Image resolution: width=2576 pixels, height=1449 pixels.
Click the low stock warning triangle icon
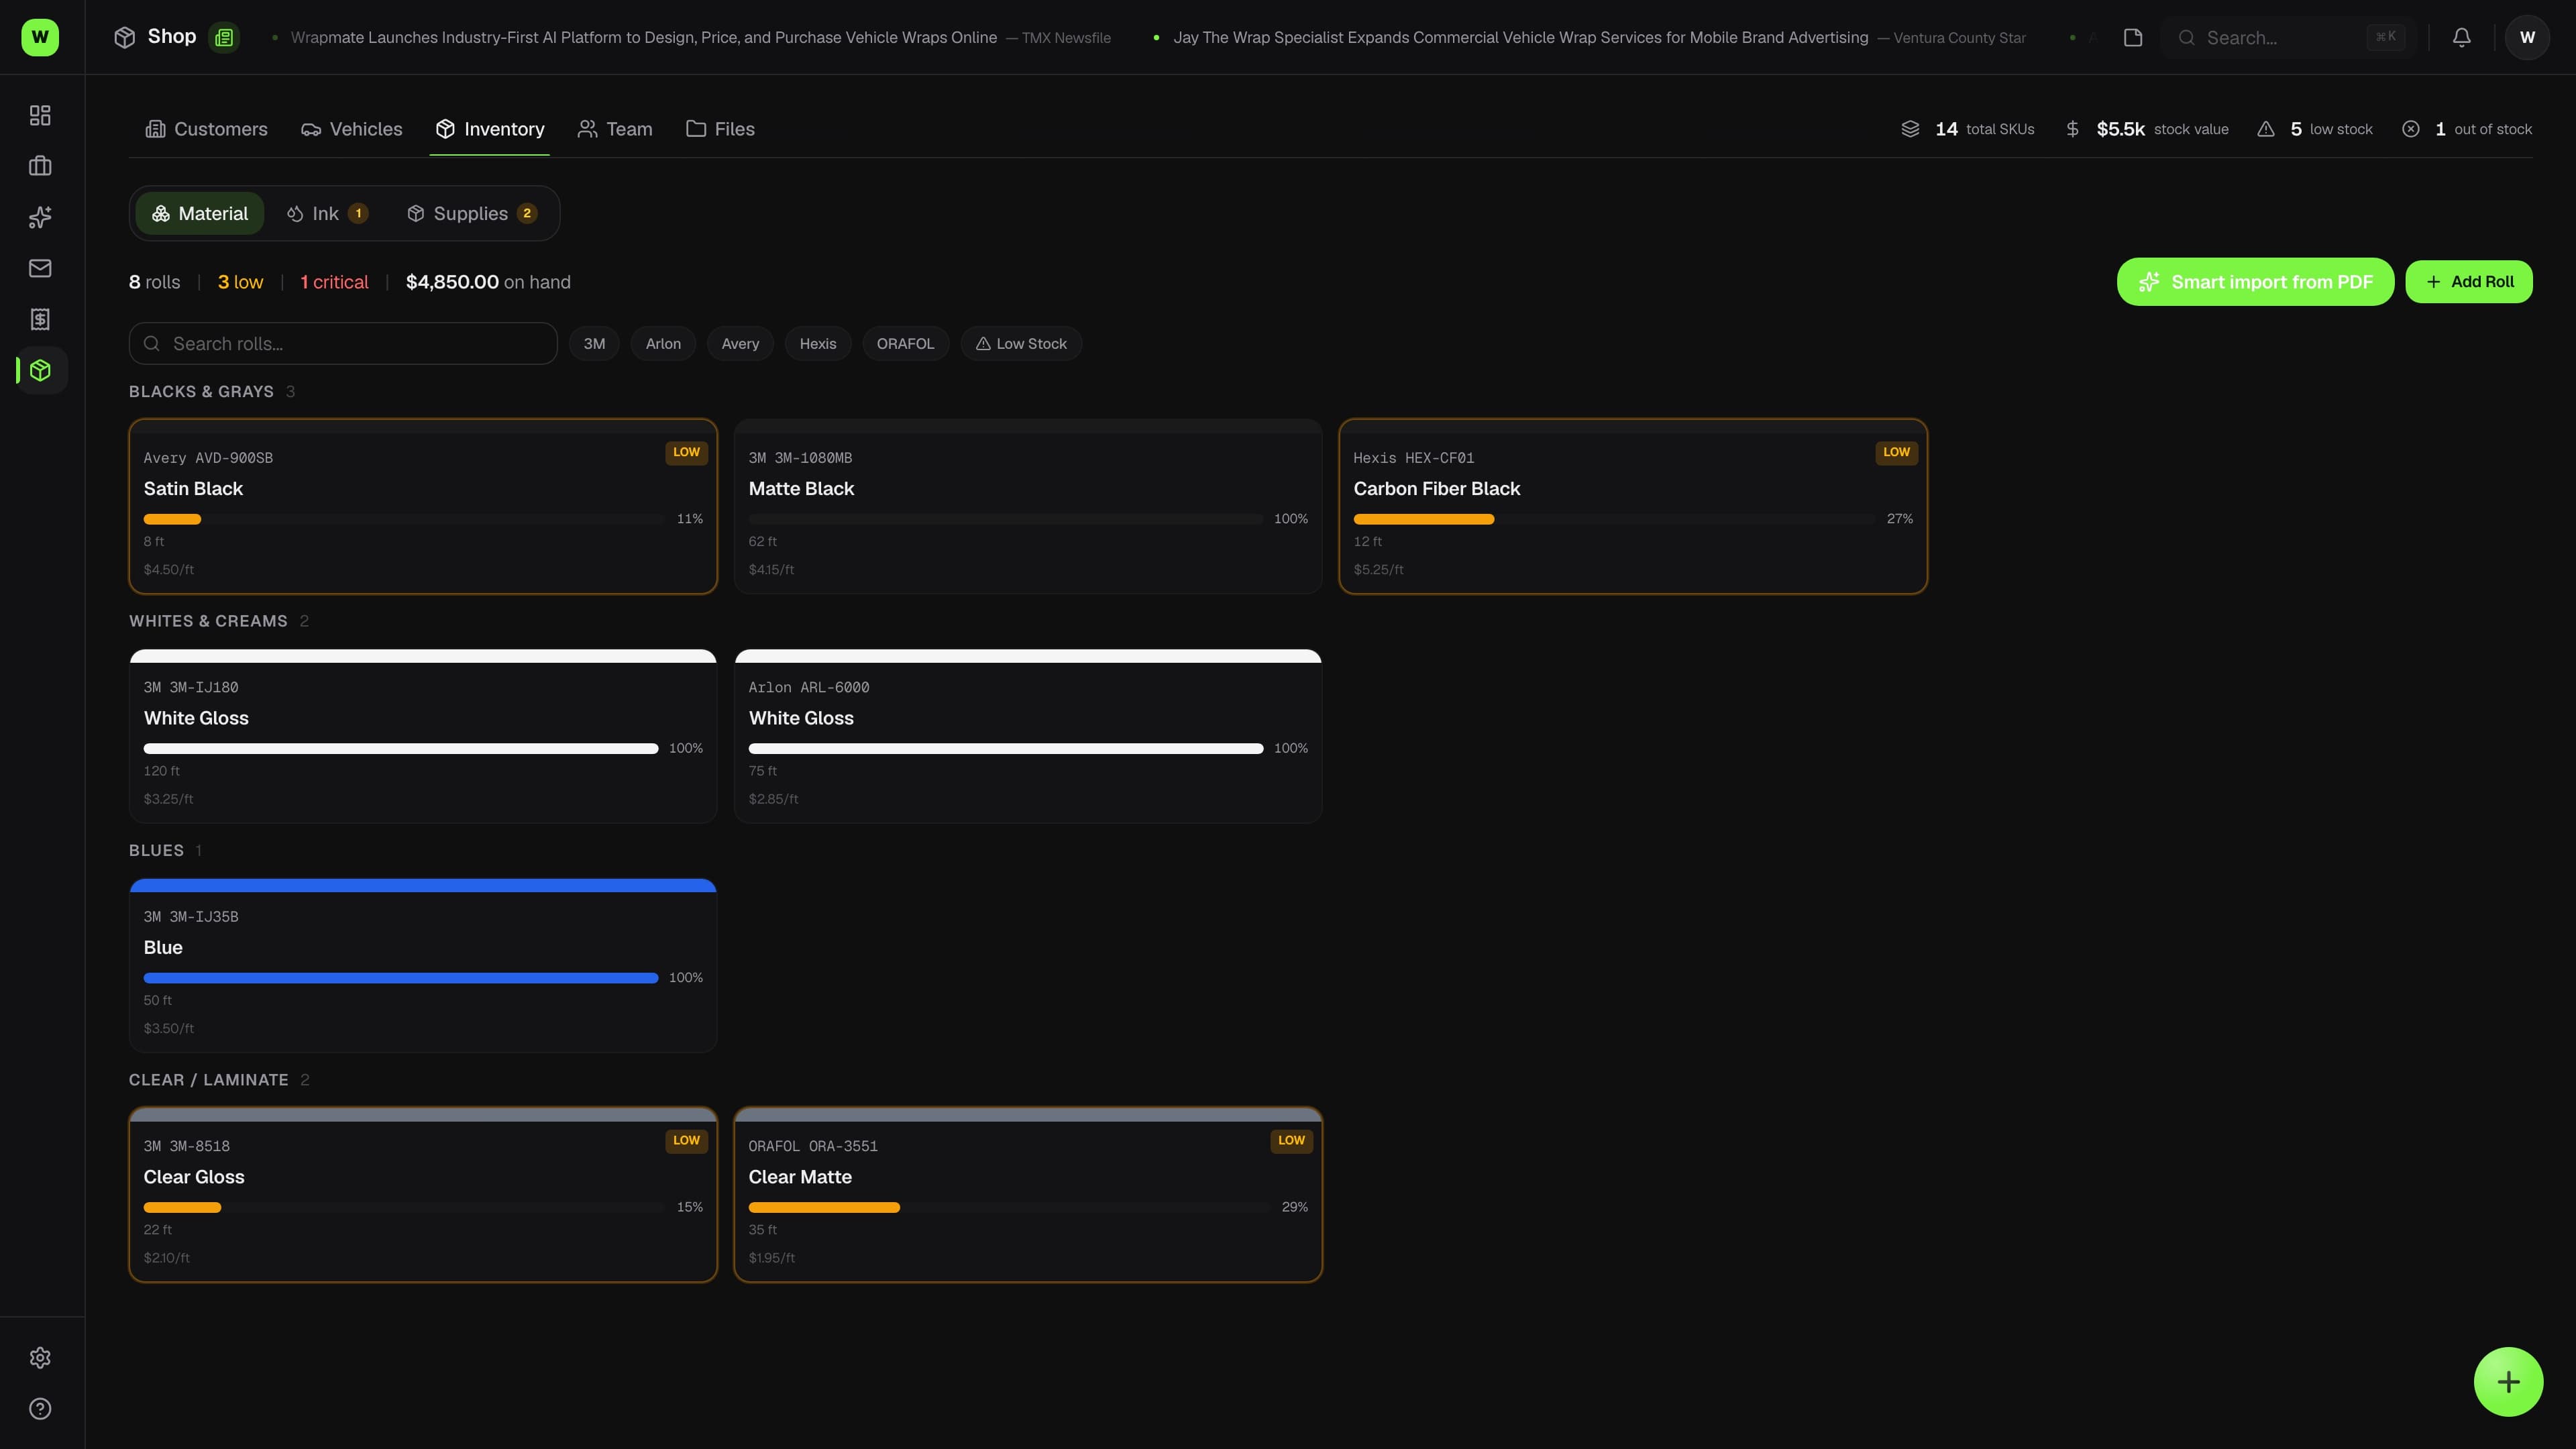pos(2266,129)
